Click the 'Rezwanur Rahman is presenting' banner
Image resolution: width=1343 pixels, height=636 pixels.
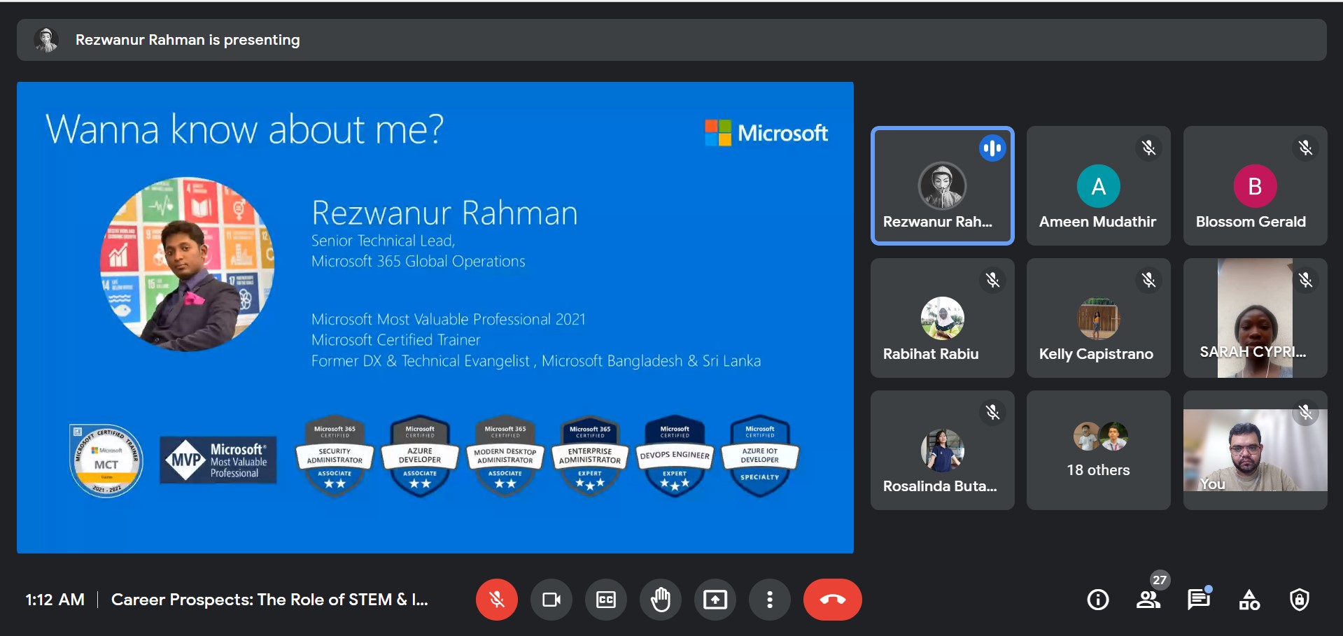click(x=188, y=40)
